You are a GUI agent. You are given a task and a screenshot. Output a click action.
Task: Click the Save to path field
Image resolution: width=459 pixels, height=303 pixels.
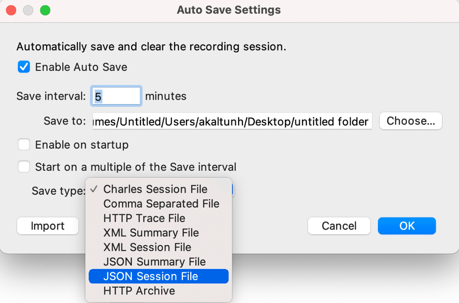click(232, 121)
